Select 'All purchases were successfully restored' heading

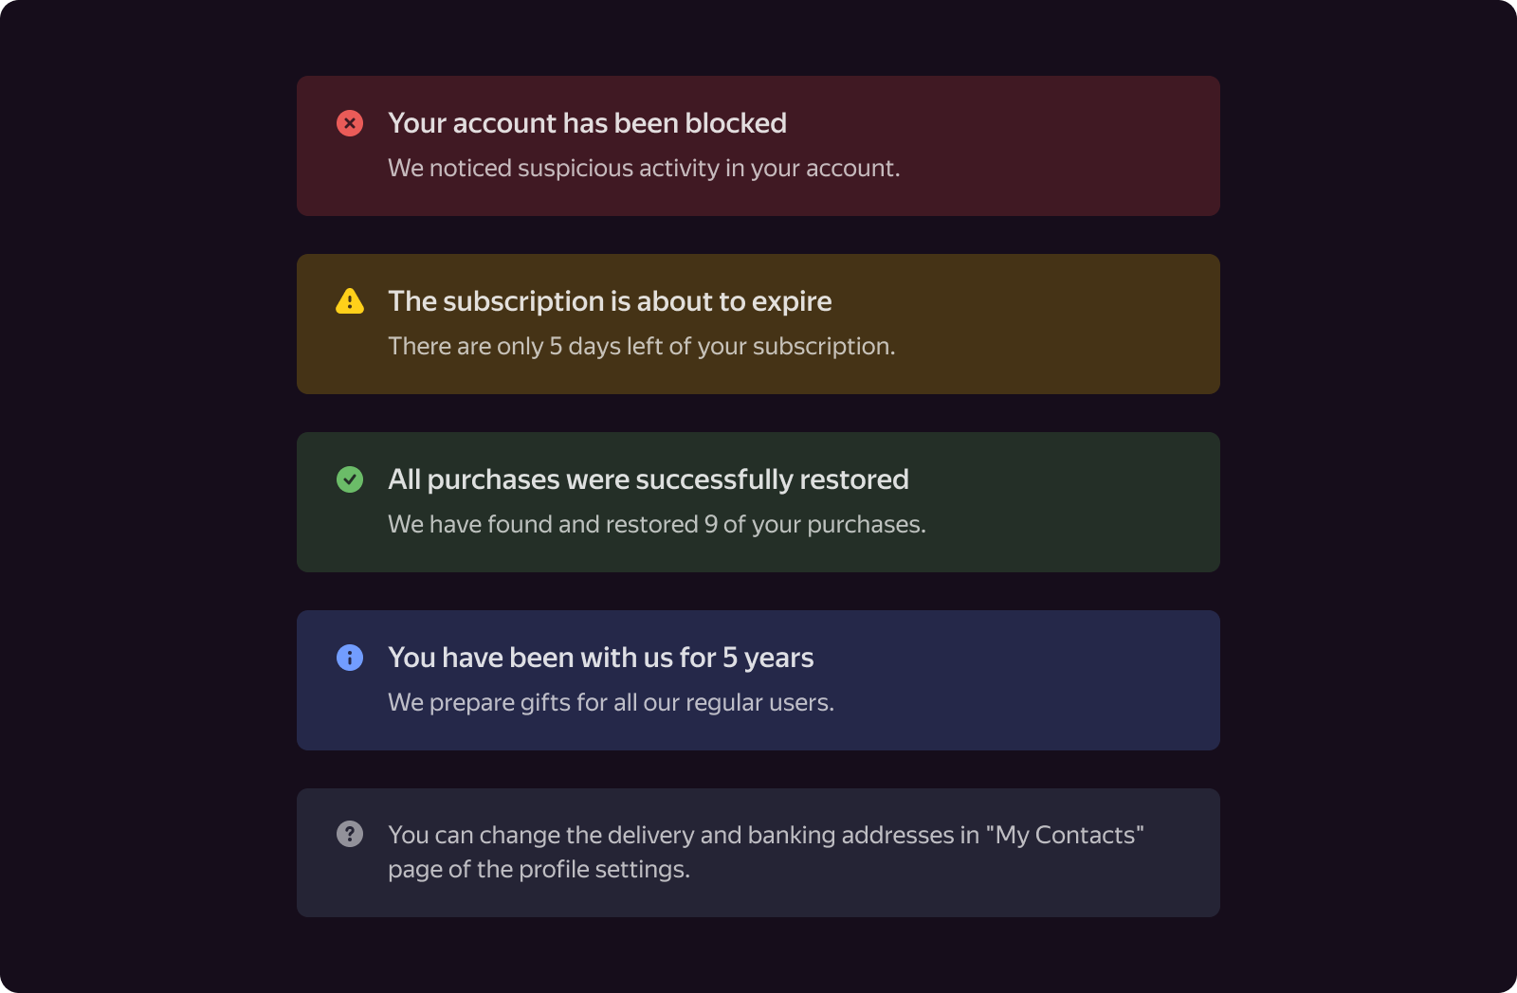click(x=649, y=479)
